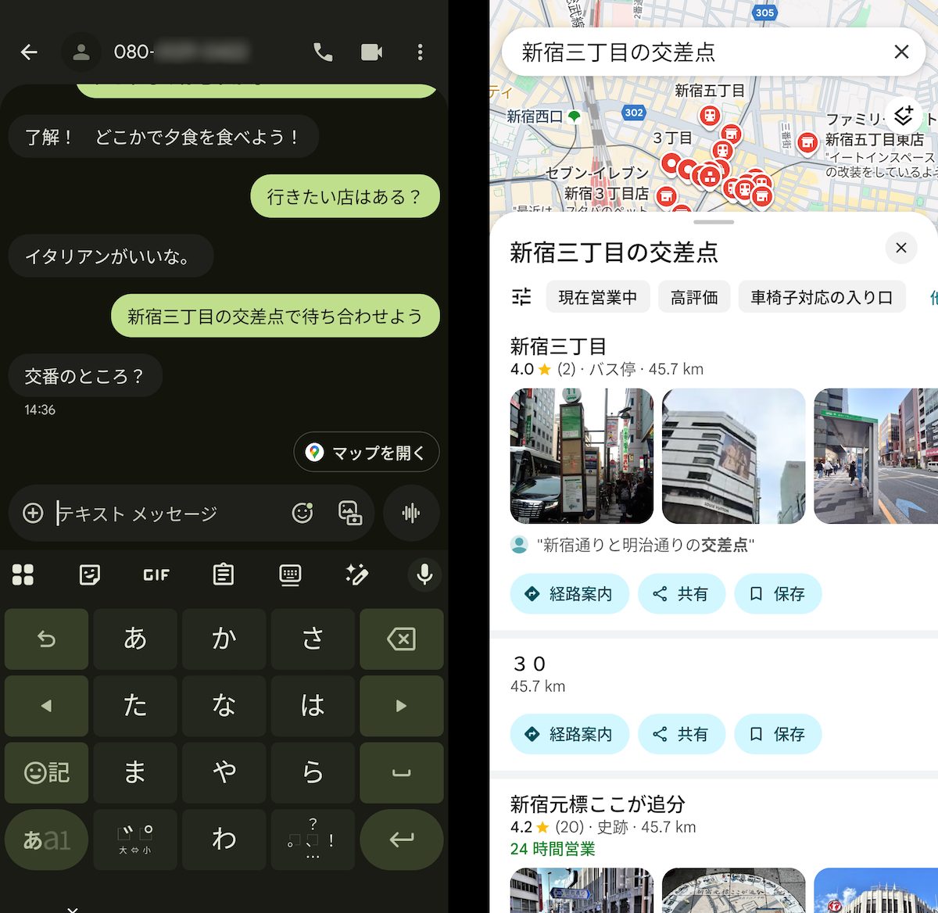Screen dimensions: 938x913
Task: Open the filter options sliders icon
Action: point(521,297)
